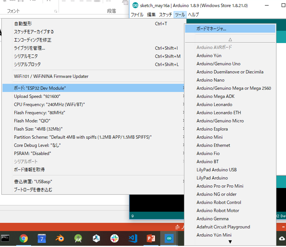Choose Arduino Ethernet board

(x=230, y=145)
